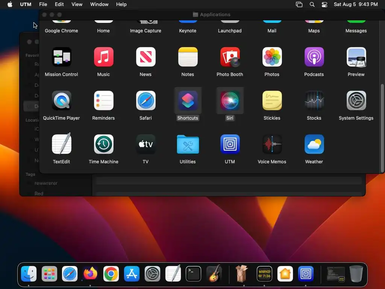The height and width of the screenshot is (289, 385).
Task: Open Control Center in menu bar
Action: click(x=324, y=5)
